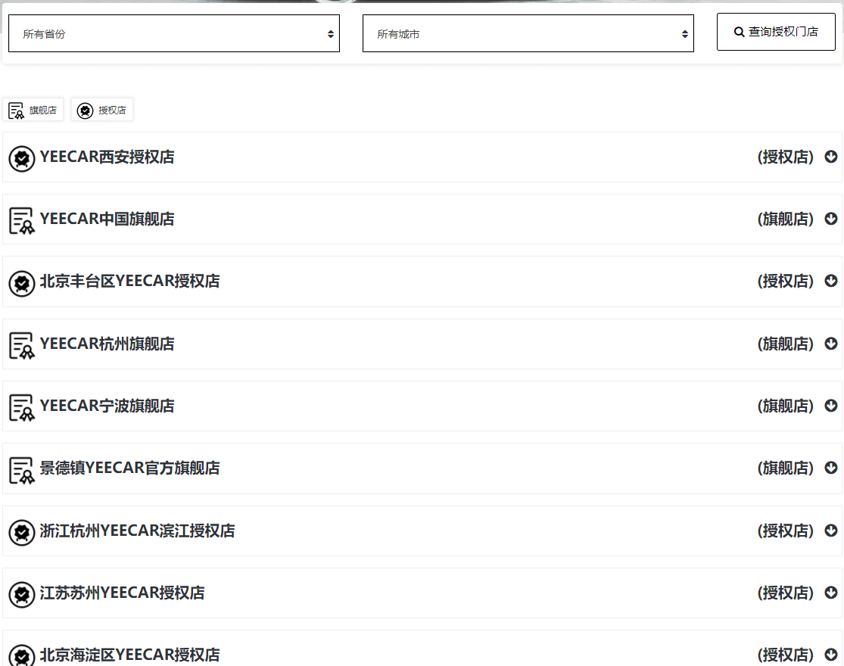Click (授权店) label in 北京海淀区 row

click(x=785, y=655)
